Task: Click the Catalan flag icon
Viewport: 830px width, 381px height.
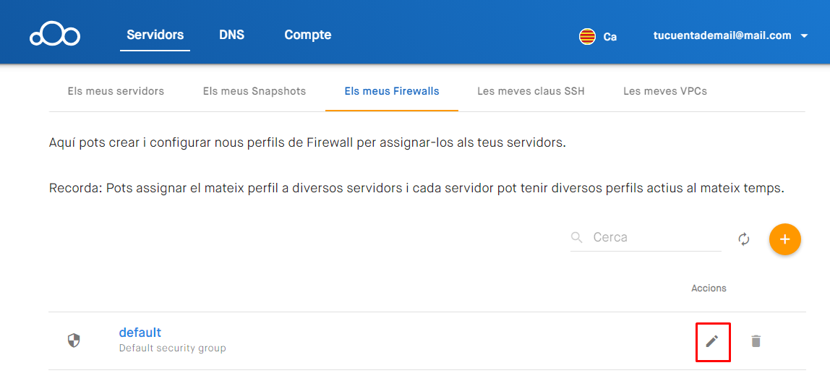Action: [587, 36]
